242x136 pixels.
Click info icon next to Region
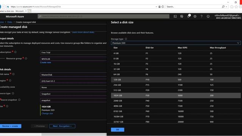10,80
